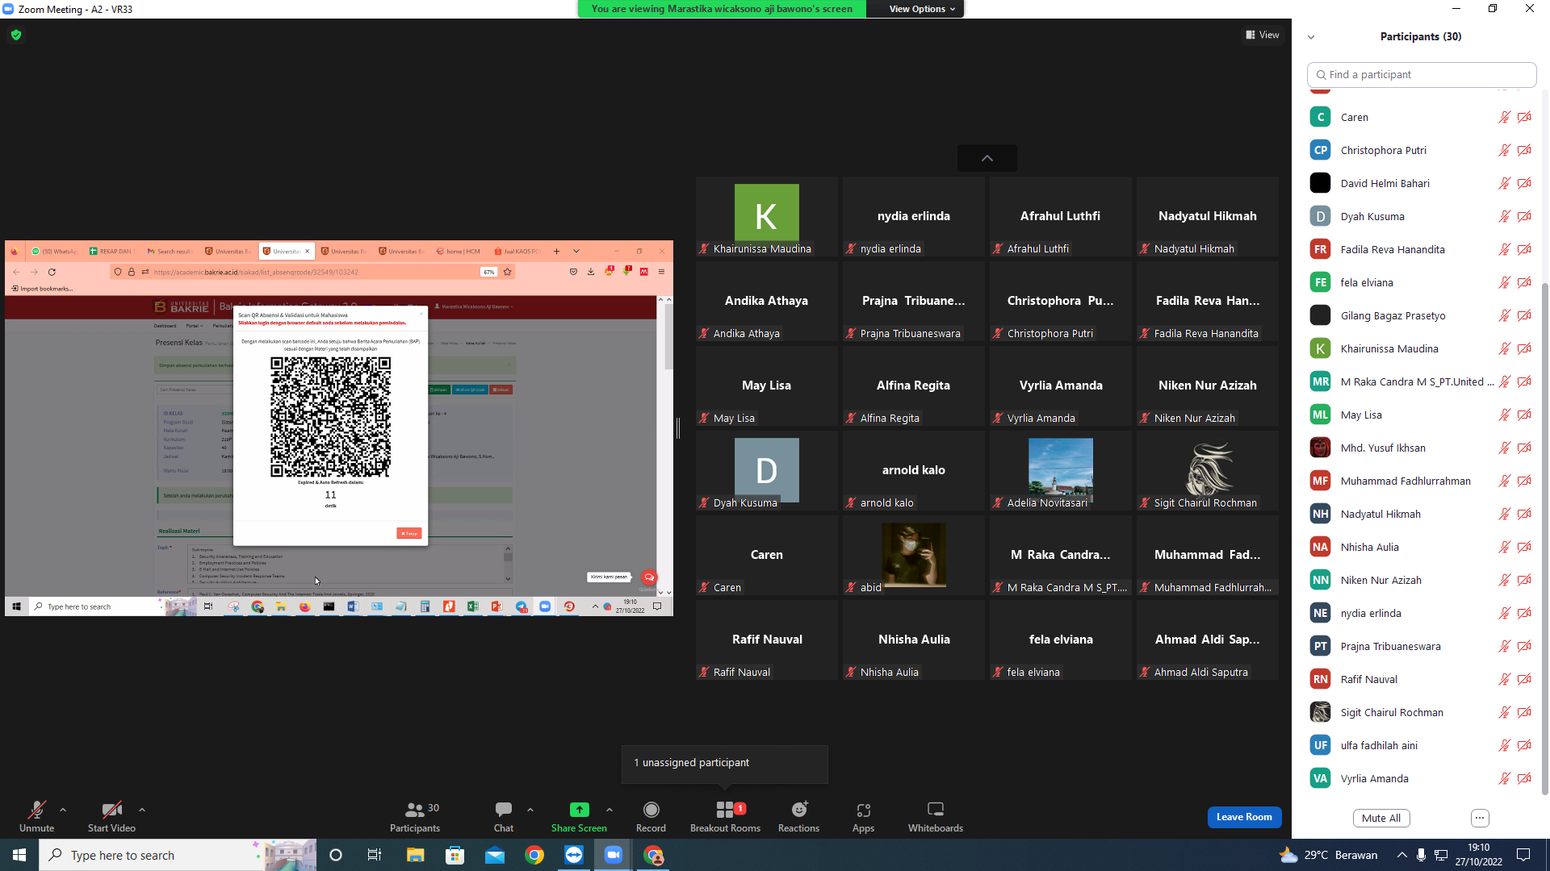Toggle the microphone for Fadila Reva Hanandita
Screen dimensions: 1550x871
(1504, 249)
